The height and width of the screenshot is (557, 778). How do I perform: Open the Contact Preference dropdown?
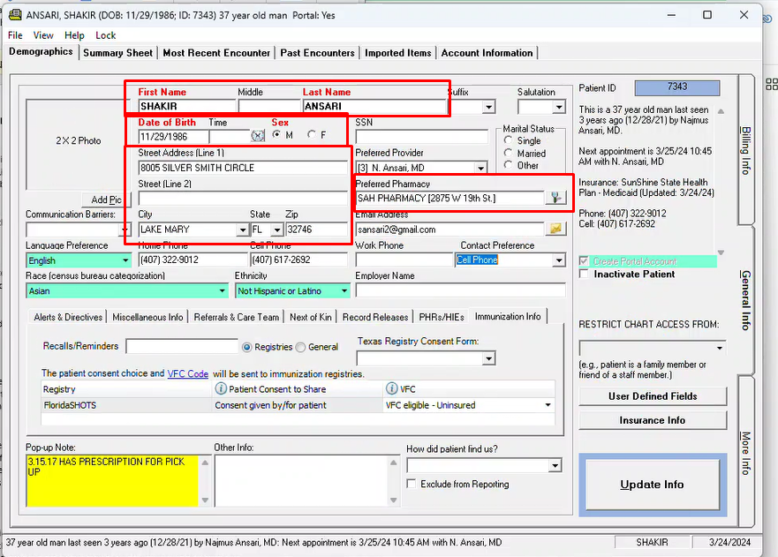click(558, 260)
